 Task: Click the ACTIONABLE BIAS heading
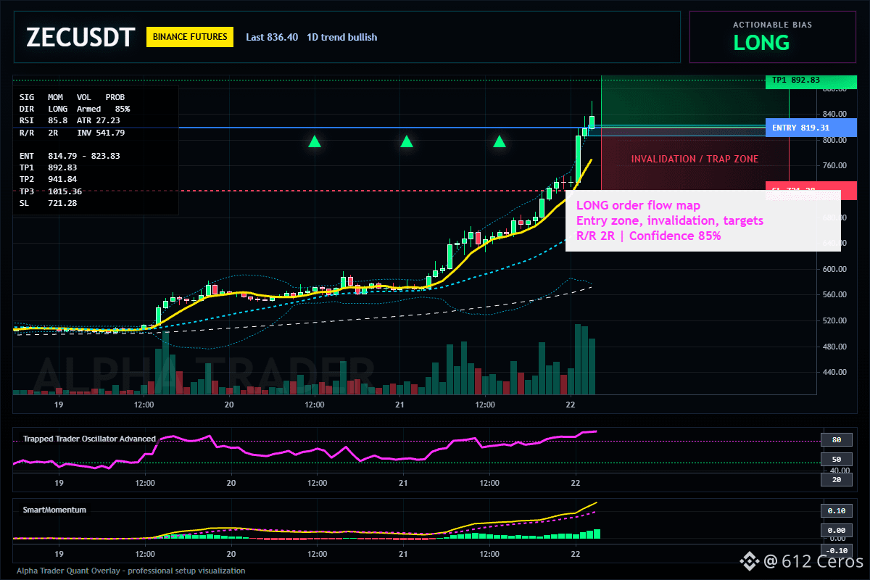[x=772, y=25]
